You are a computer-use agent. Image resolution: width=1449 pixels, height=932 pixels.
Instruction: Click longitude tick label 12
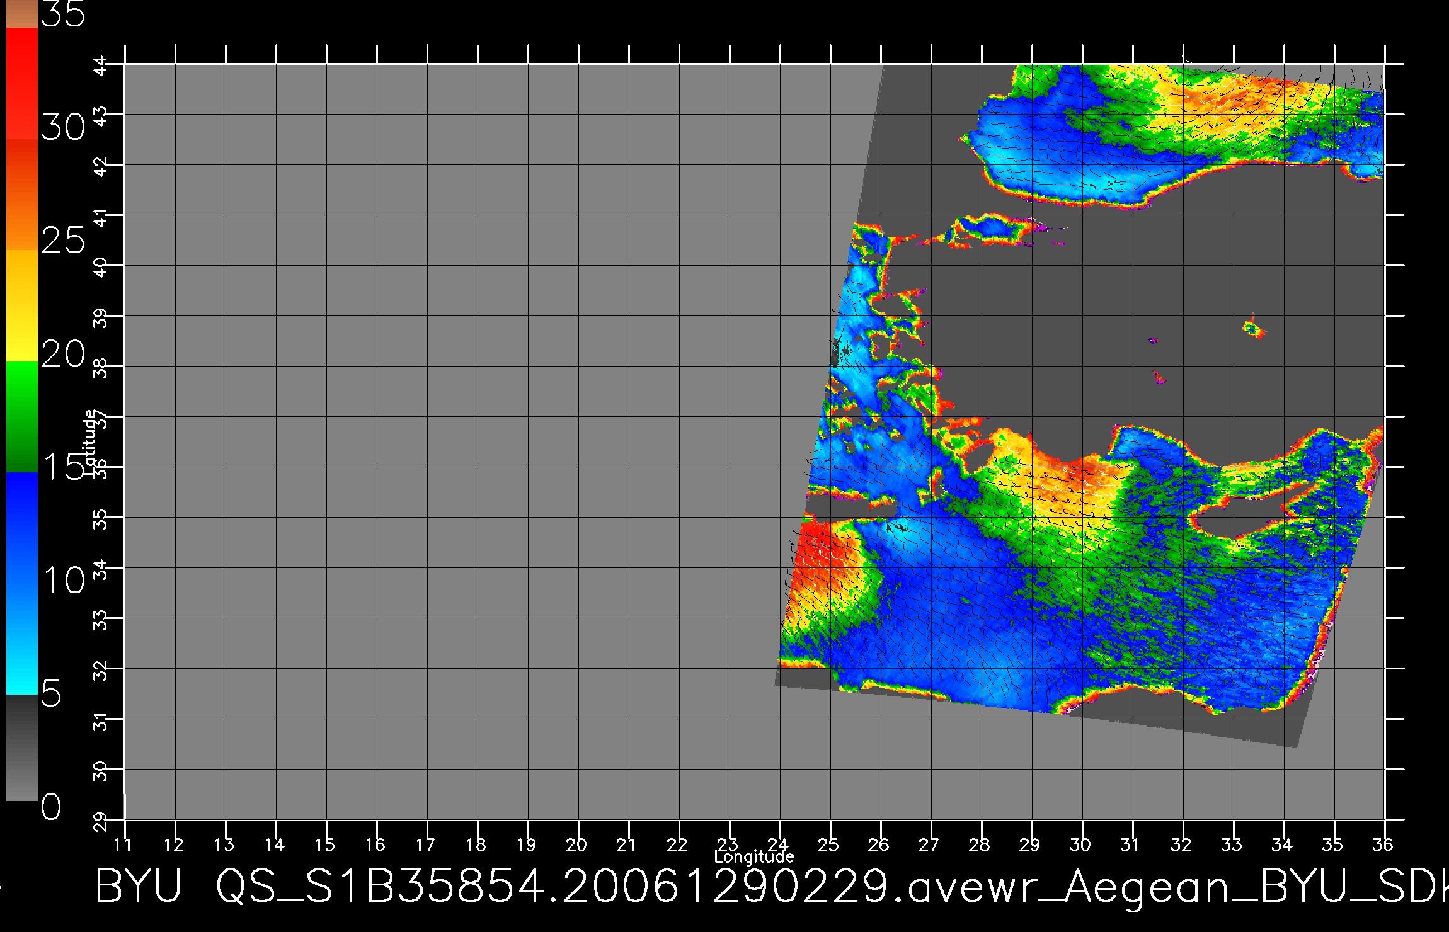click(x=173, y=844)
